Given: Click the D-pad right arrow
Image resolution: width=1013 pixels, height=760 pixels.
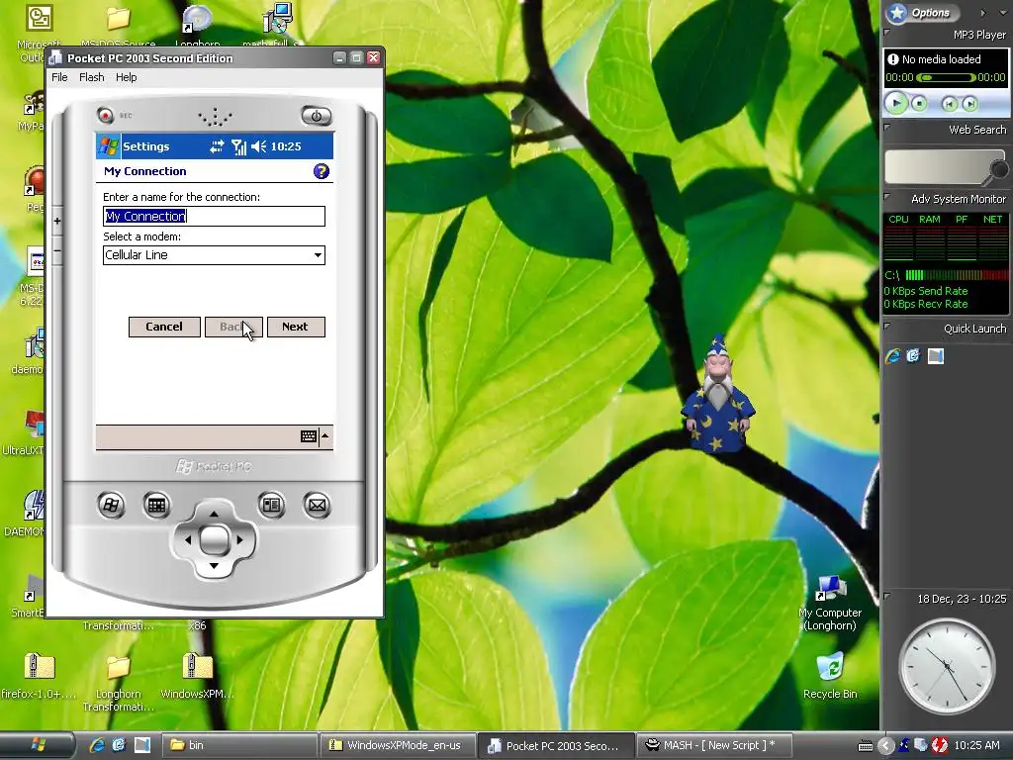Looking at the screenshot, I should click(239, 539).
